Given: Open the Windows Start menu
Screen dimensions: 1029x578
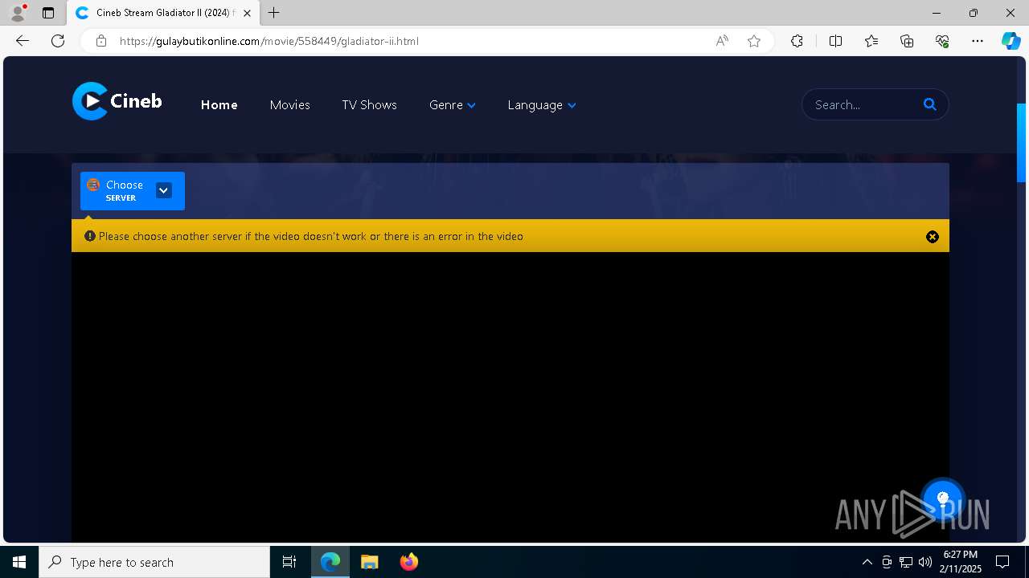Looking at the screenshot, I should [19, 562].
